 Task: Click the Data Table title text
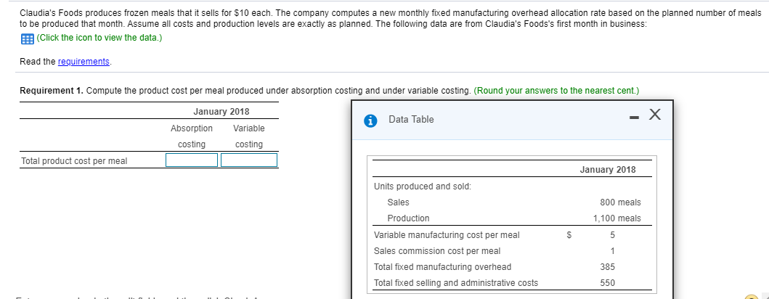411,120
